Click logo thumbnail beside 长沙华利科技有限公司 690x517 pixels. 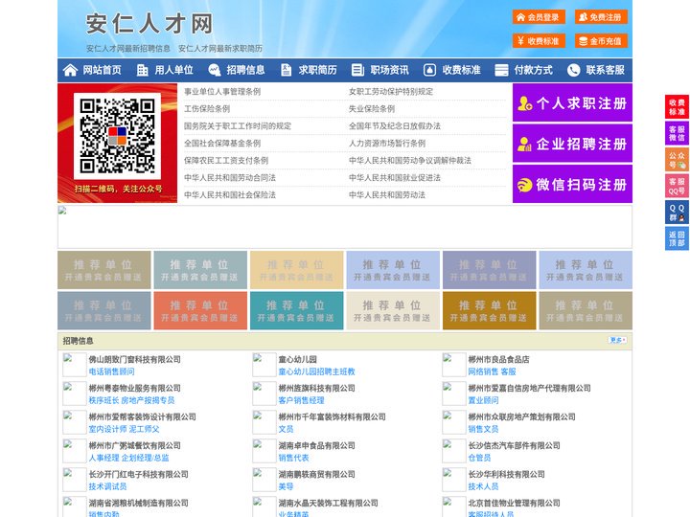(x=453, y=480)
